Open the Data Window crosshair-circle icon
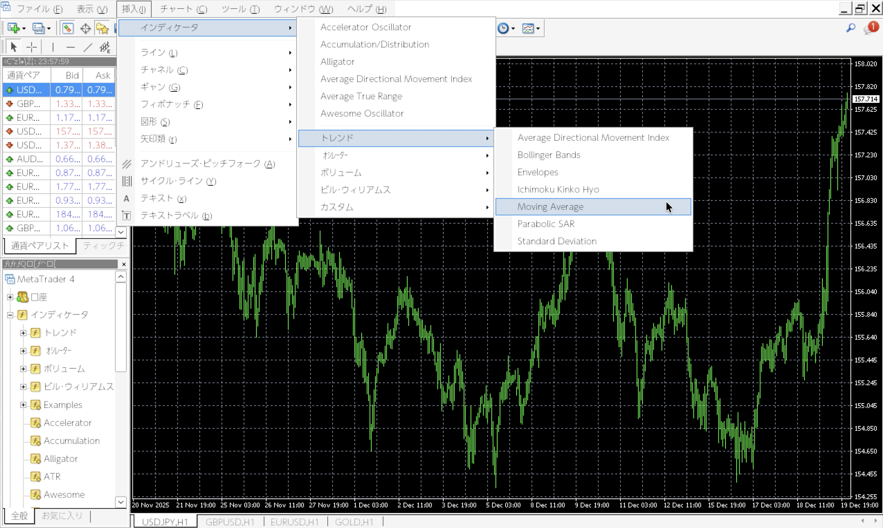The width and height of the screenshot is (883, 528). tap(85, 28)
